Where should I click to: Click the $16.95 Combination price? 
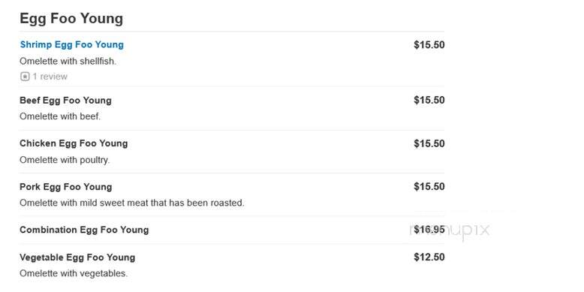[429, 230]
